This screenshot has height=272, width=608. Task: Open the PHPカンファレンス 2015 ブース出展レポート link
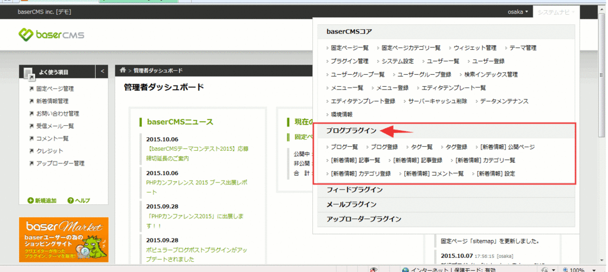[x=197, y=187]
